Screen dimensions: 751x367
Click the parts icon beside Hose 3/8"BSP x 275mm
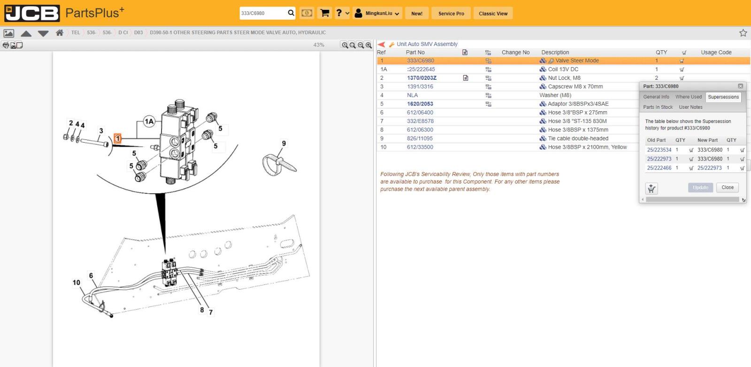543,113
